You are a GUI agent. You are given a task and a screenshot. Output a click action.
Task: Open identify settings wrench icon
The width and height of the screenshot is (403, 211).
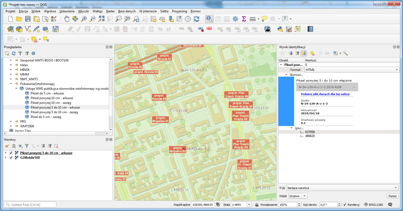[x=345, y=53]
